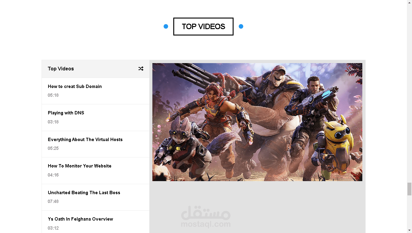Play Everything About The Virtual Hosts
412x233 pixels.
tap(95, 144)
